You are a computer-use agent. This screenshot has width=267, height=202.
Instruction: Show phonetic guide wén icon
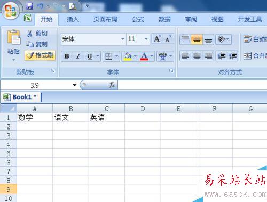[x=162, y=56]
